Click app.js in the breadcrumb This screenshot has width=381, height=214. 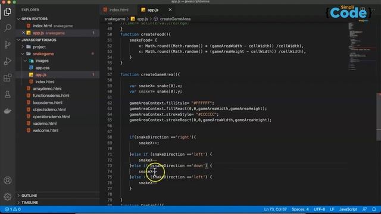142,19
